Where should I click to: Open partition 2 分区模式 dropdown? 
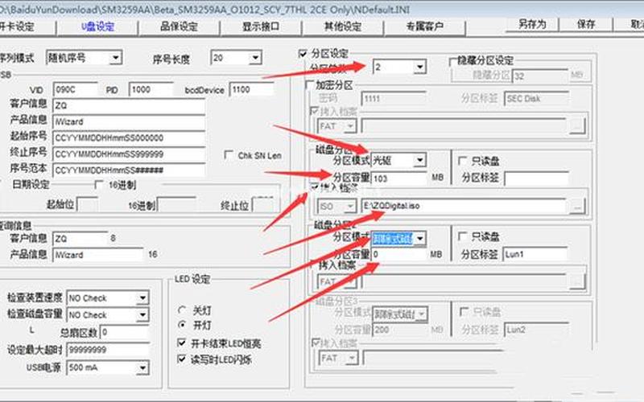pyautogui.click(x=398, y=238)
